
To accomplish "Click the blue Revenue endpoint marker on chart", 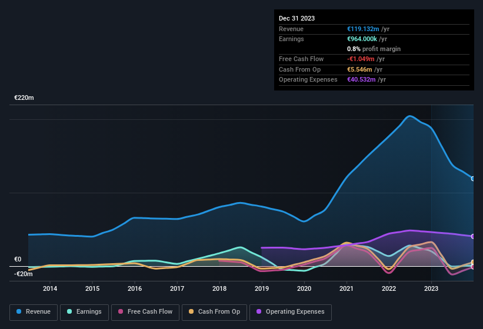I will (473, 179).
